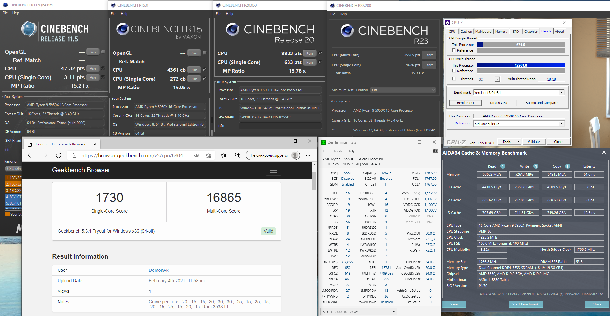This screenshot has width=610, height=316.
Task: Click the browser address bar URL
Action: [x=134, y=155]
